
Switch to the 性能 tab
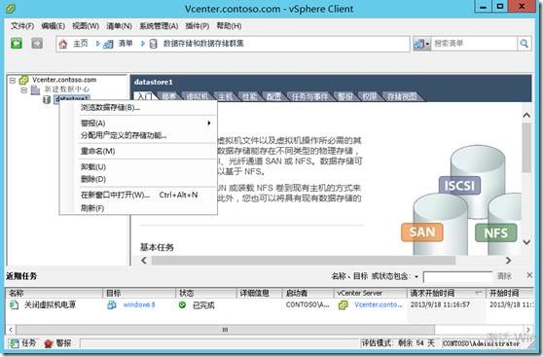click(x=249, y=96)
